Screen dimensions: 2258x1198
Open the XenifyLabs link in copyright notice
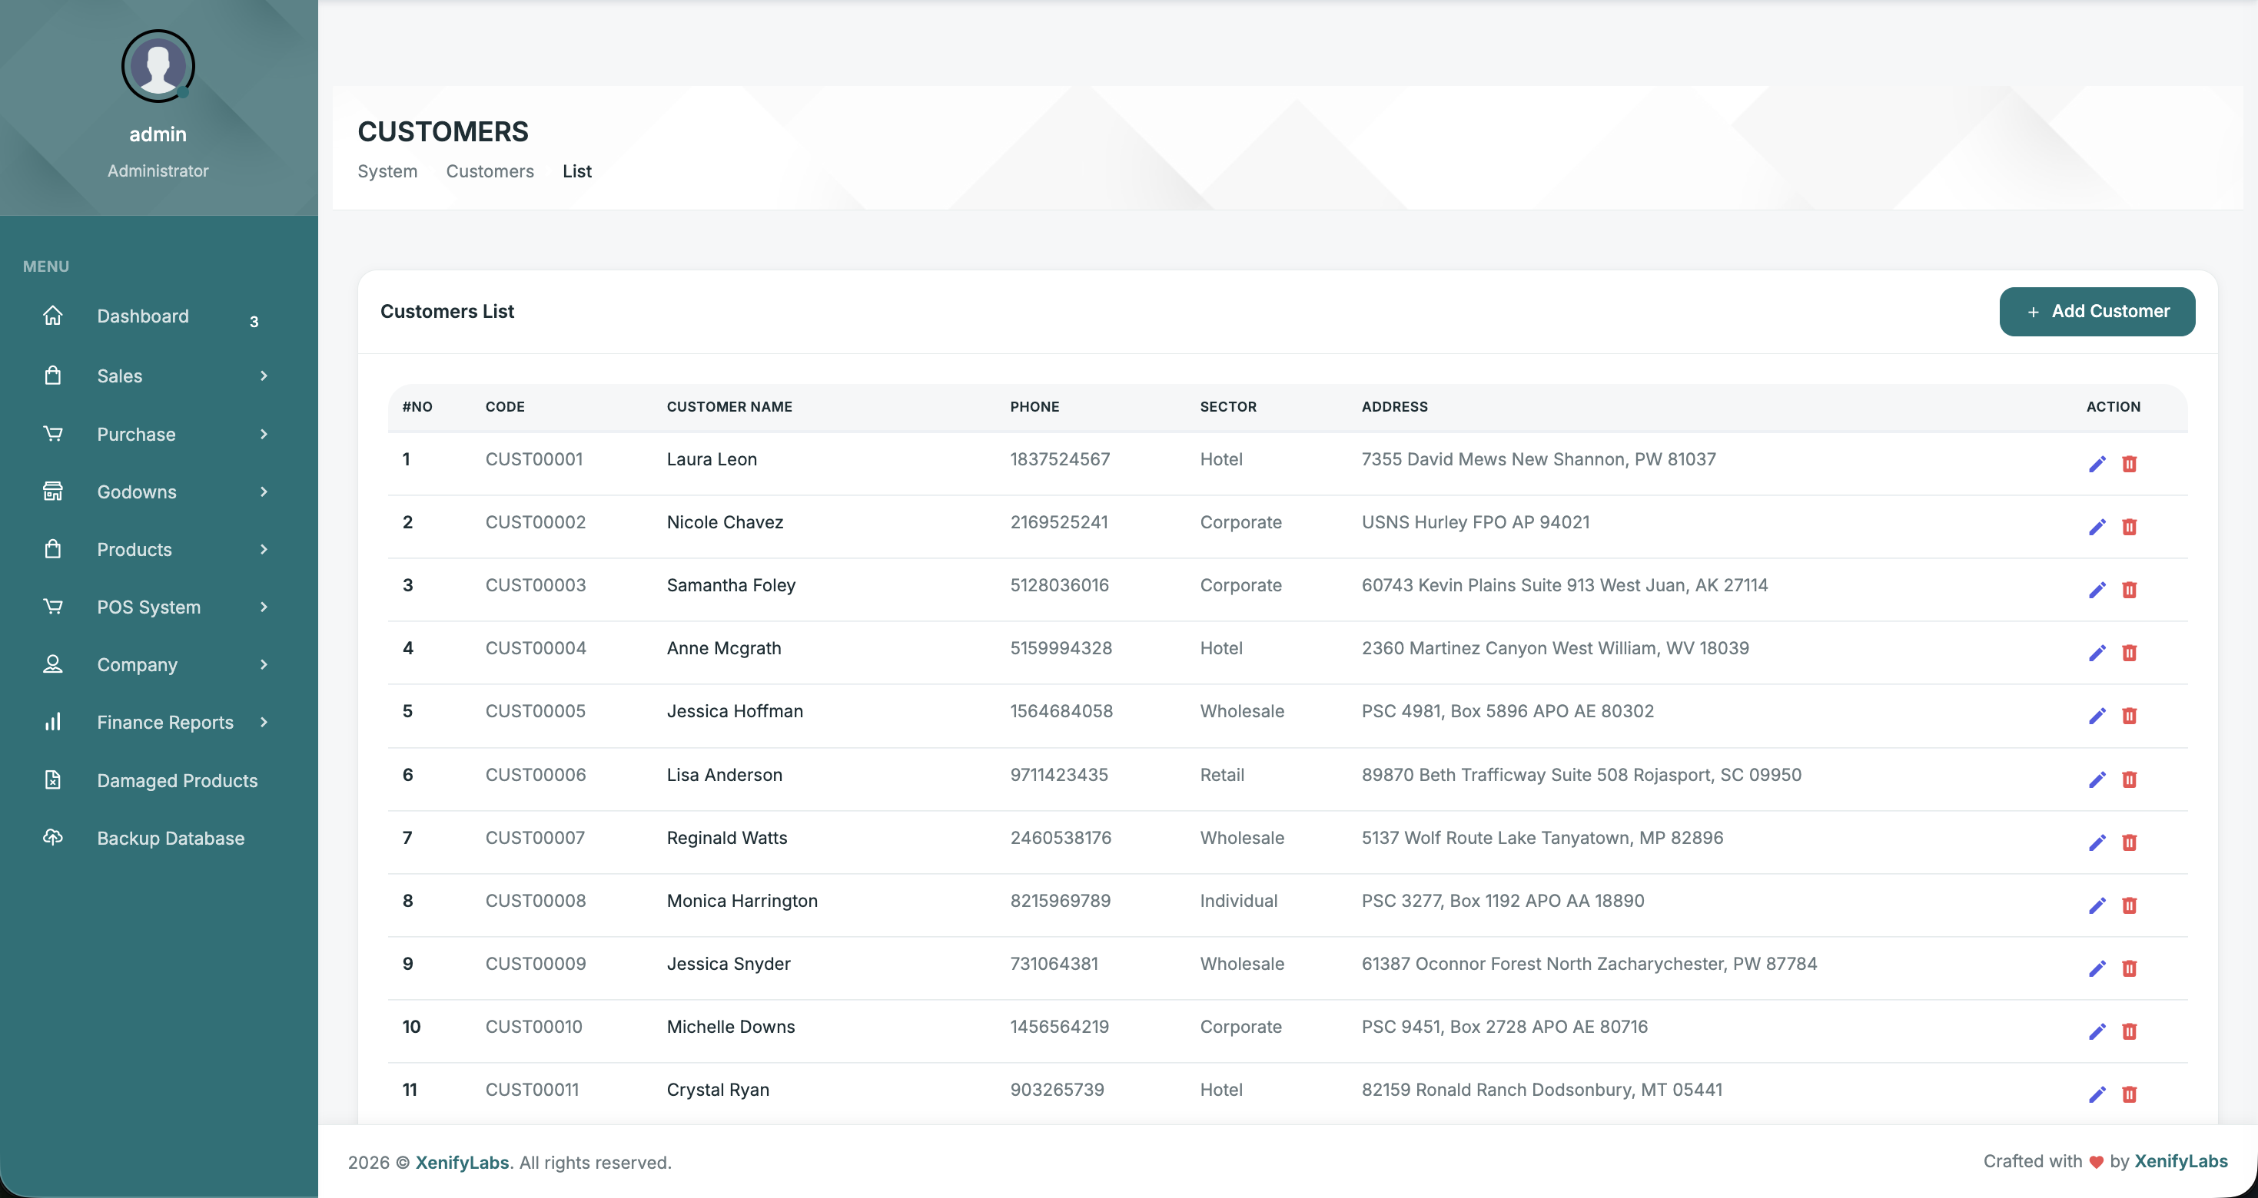(462, 1162)
